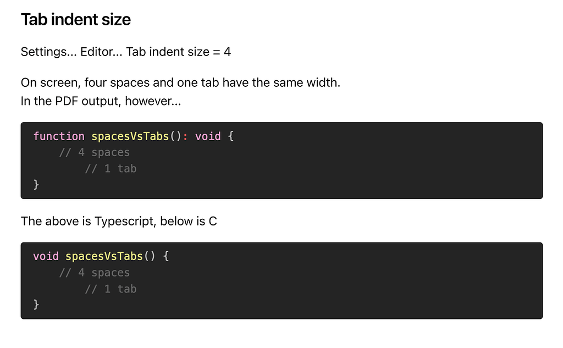Click the "Tab indent size" heading

[76, 20]
